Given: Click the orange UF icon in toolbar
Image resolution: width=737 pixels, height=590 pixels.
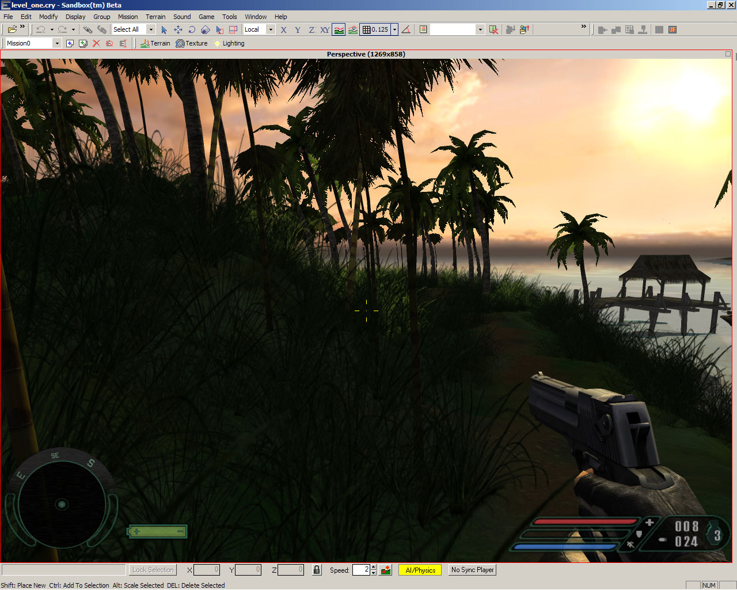Looking at the screenshot, I should point(673,29).
